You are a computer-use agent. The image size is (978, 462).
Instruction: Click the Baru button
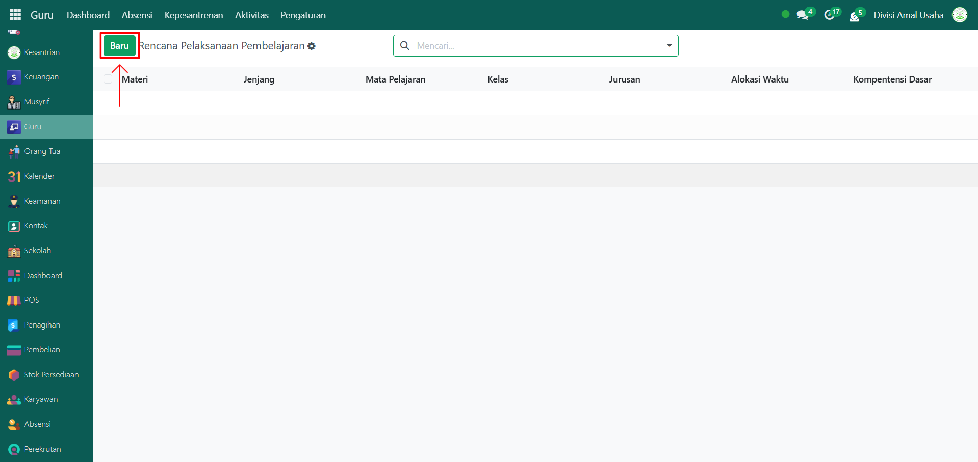click(119, 46)
